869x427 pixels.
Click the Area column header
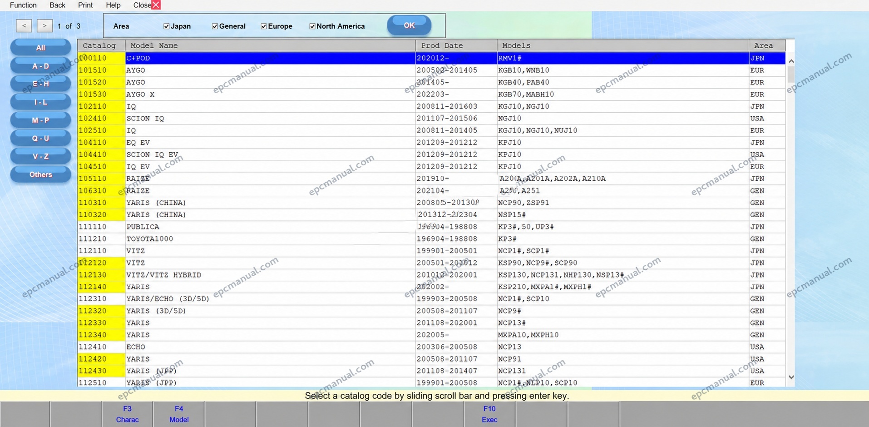point(767,45)
